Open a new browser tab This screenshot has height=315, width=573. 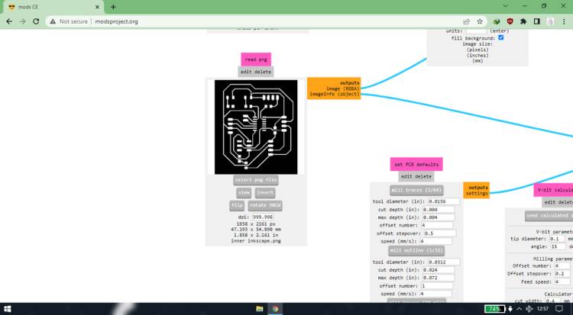(113, 7)
